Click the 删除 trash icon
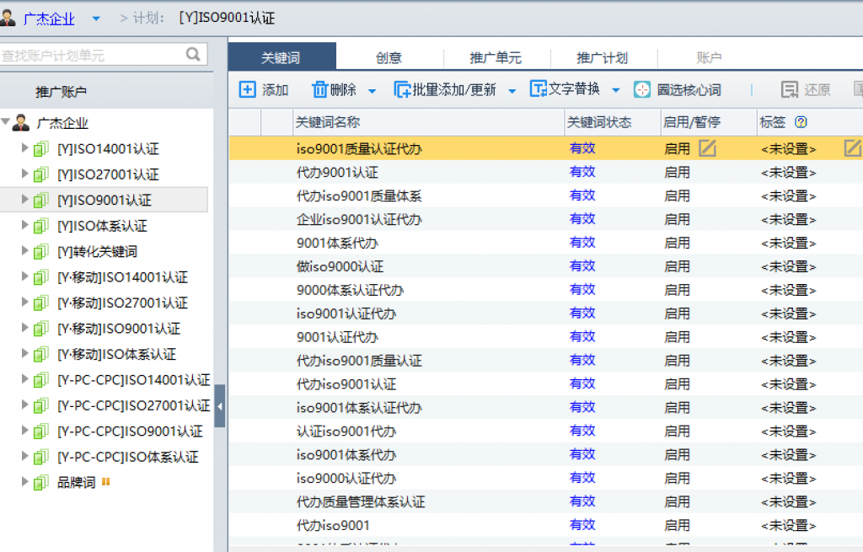This screenshot has height=552, width=863. [x=319, y=89]
